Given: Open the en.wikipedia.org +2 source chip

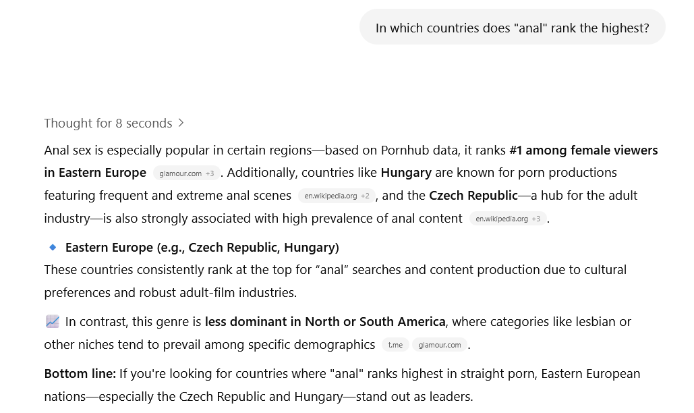Looking at the screenshot, I should [337, 196].
